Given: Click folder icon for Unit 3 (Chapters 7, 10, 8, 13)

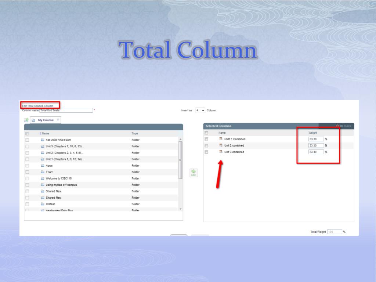Looking at the screenshot, I should [x=43, y=146].
